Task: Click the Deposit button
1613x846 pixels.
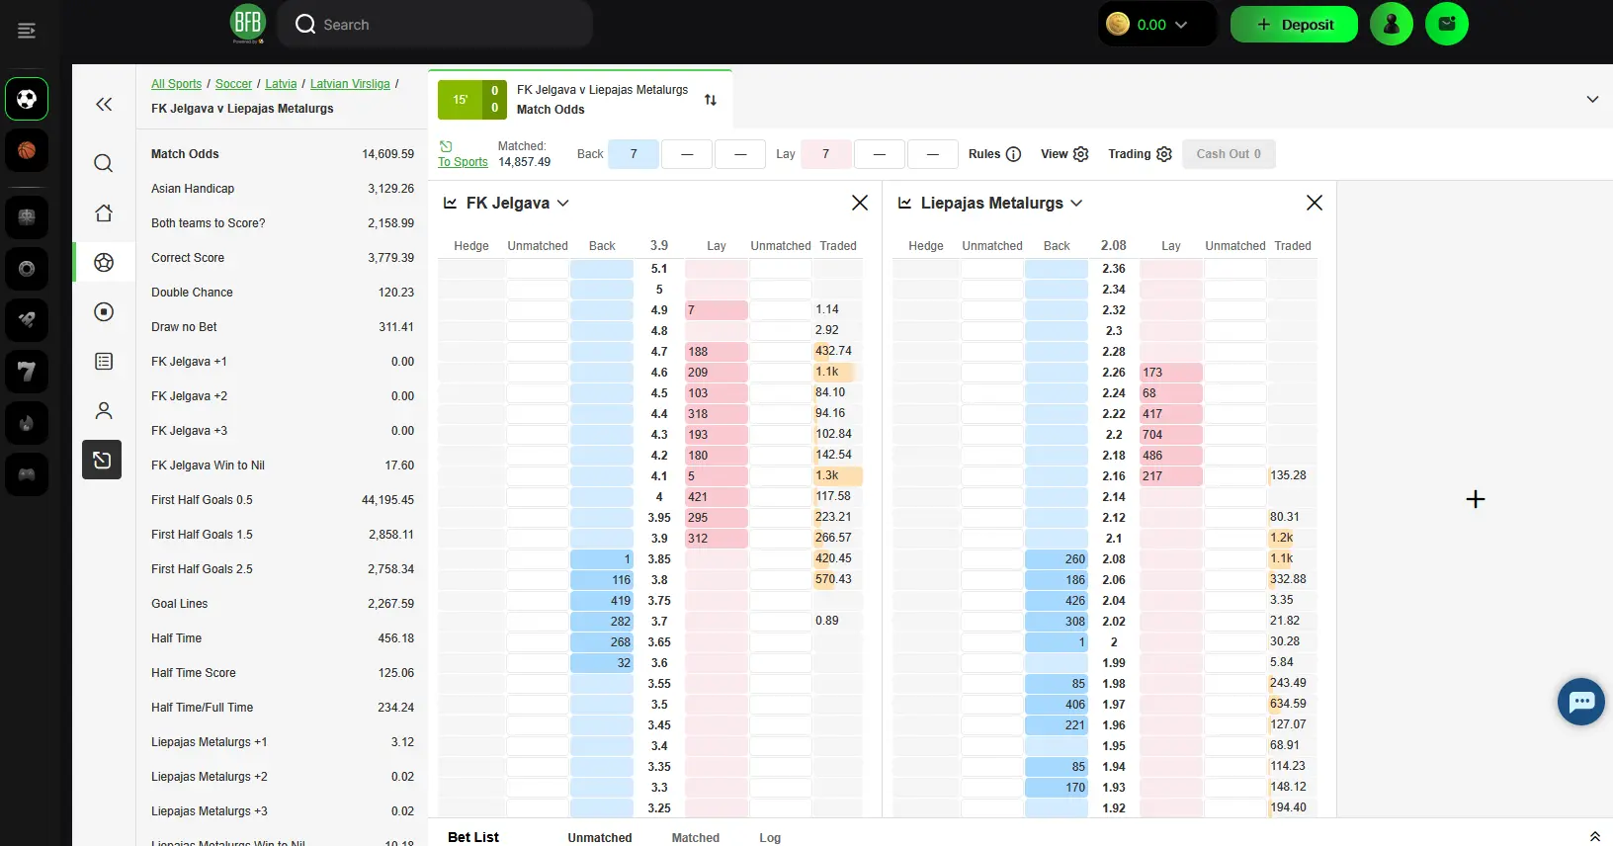Action: [1294, 25]
